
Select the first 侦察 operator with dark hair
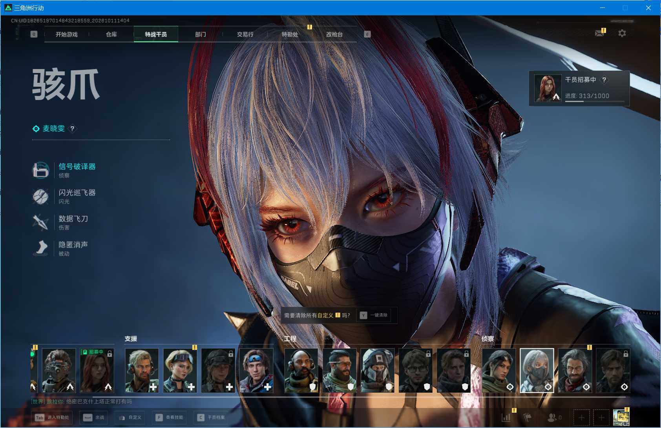(498, 370)
